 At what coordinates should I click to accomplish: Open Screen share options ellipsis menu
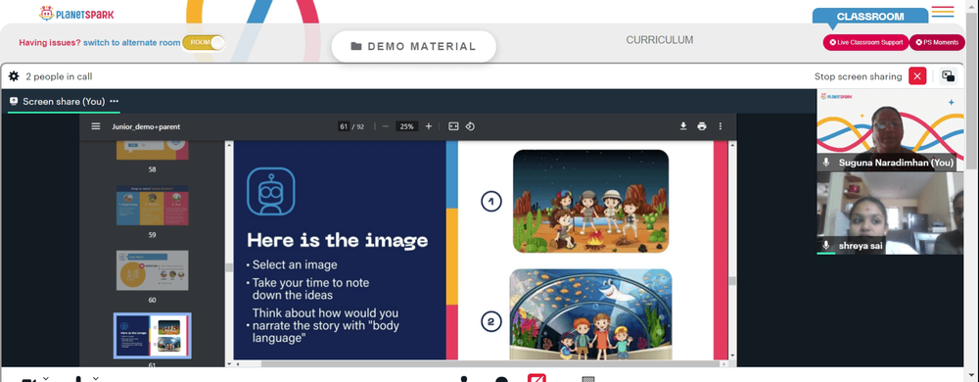point(115,101)
